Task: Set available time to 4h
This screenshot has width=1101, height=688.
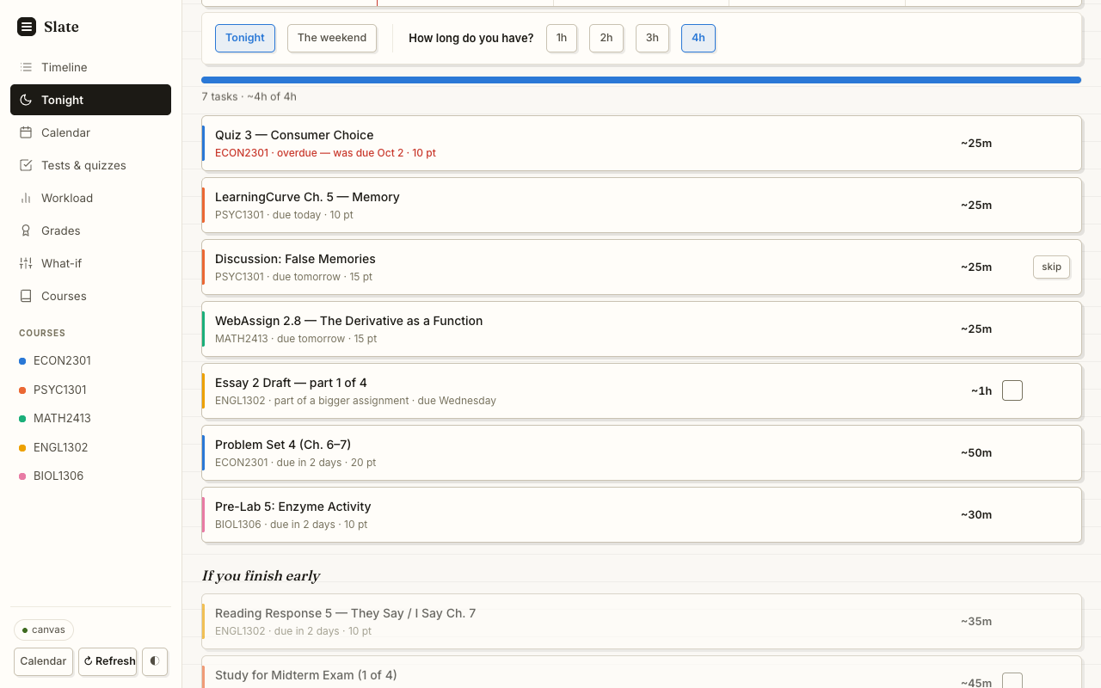Action: point(698,38)
